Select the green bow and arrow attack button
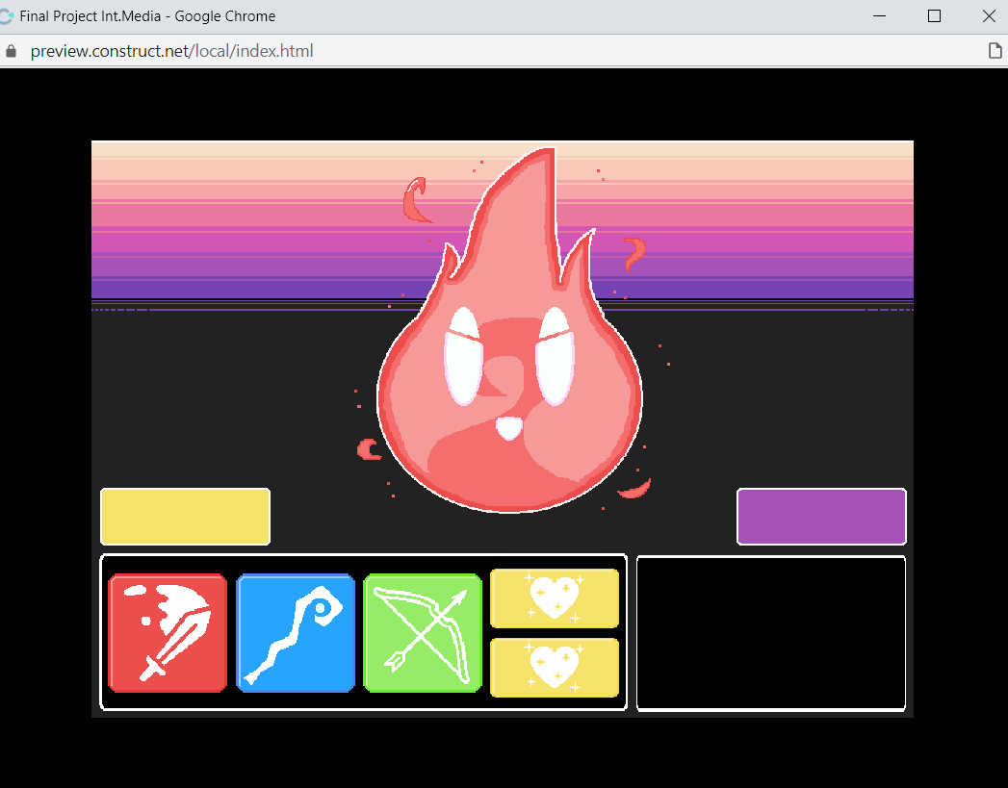Image resolution: width=1008 pixels, height=788 pixels. click(x=423, y=633)
